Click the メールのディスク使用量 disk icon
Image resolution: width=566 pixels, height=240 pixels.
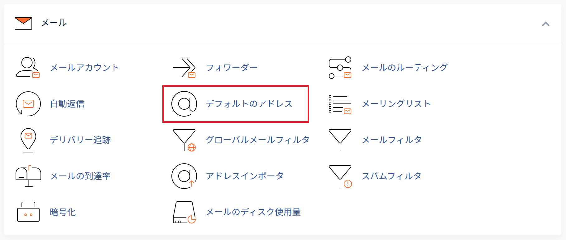coord(184,212)
